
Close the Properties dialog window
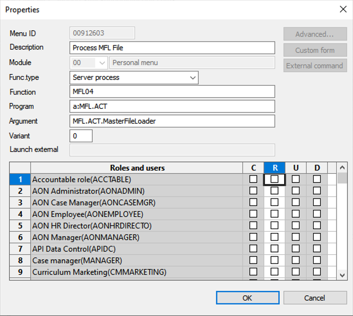click(343, 9)
